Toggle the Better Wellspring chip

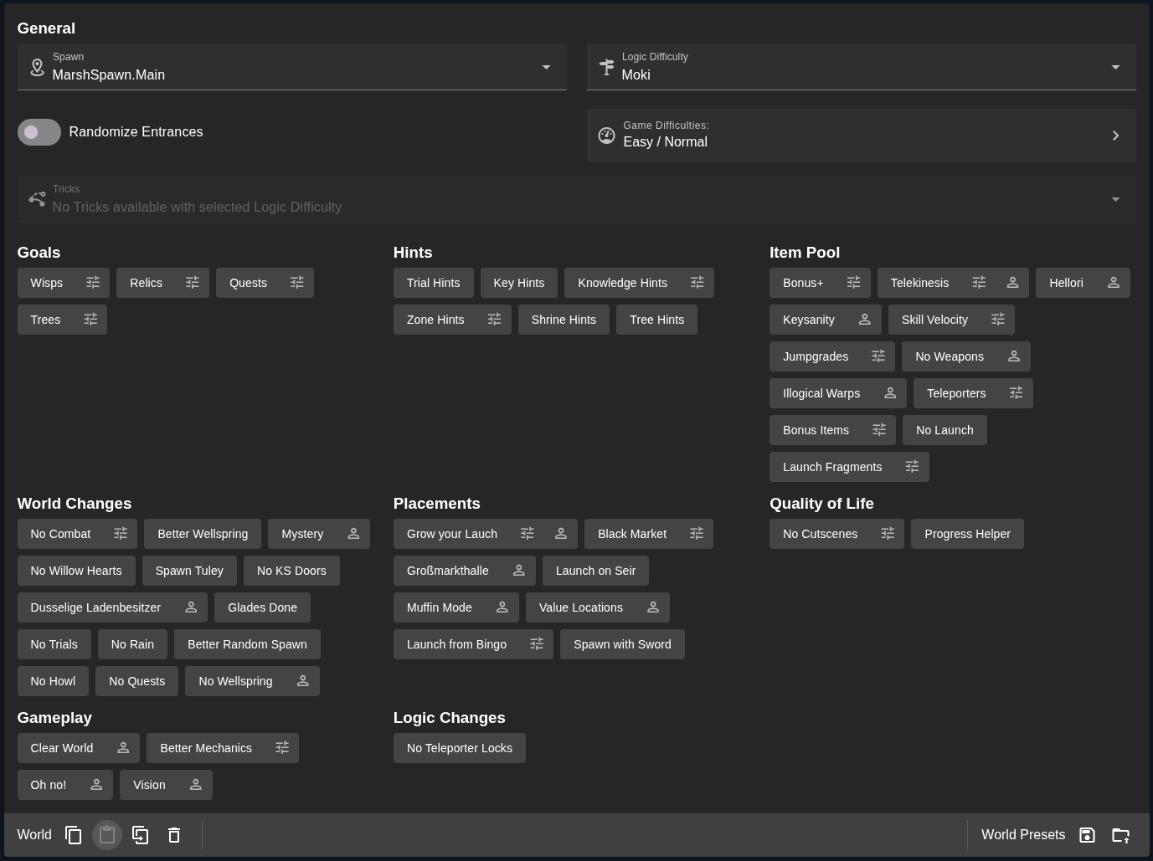pyautogui.click(x=203, y=534)
